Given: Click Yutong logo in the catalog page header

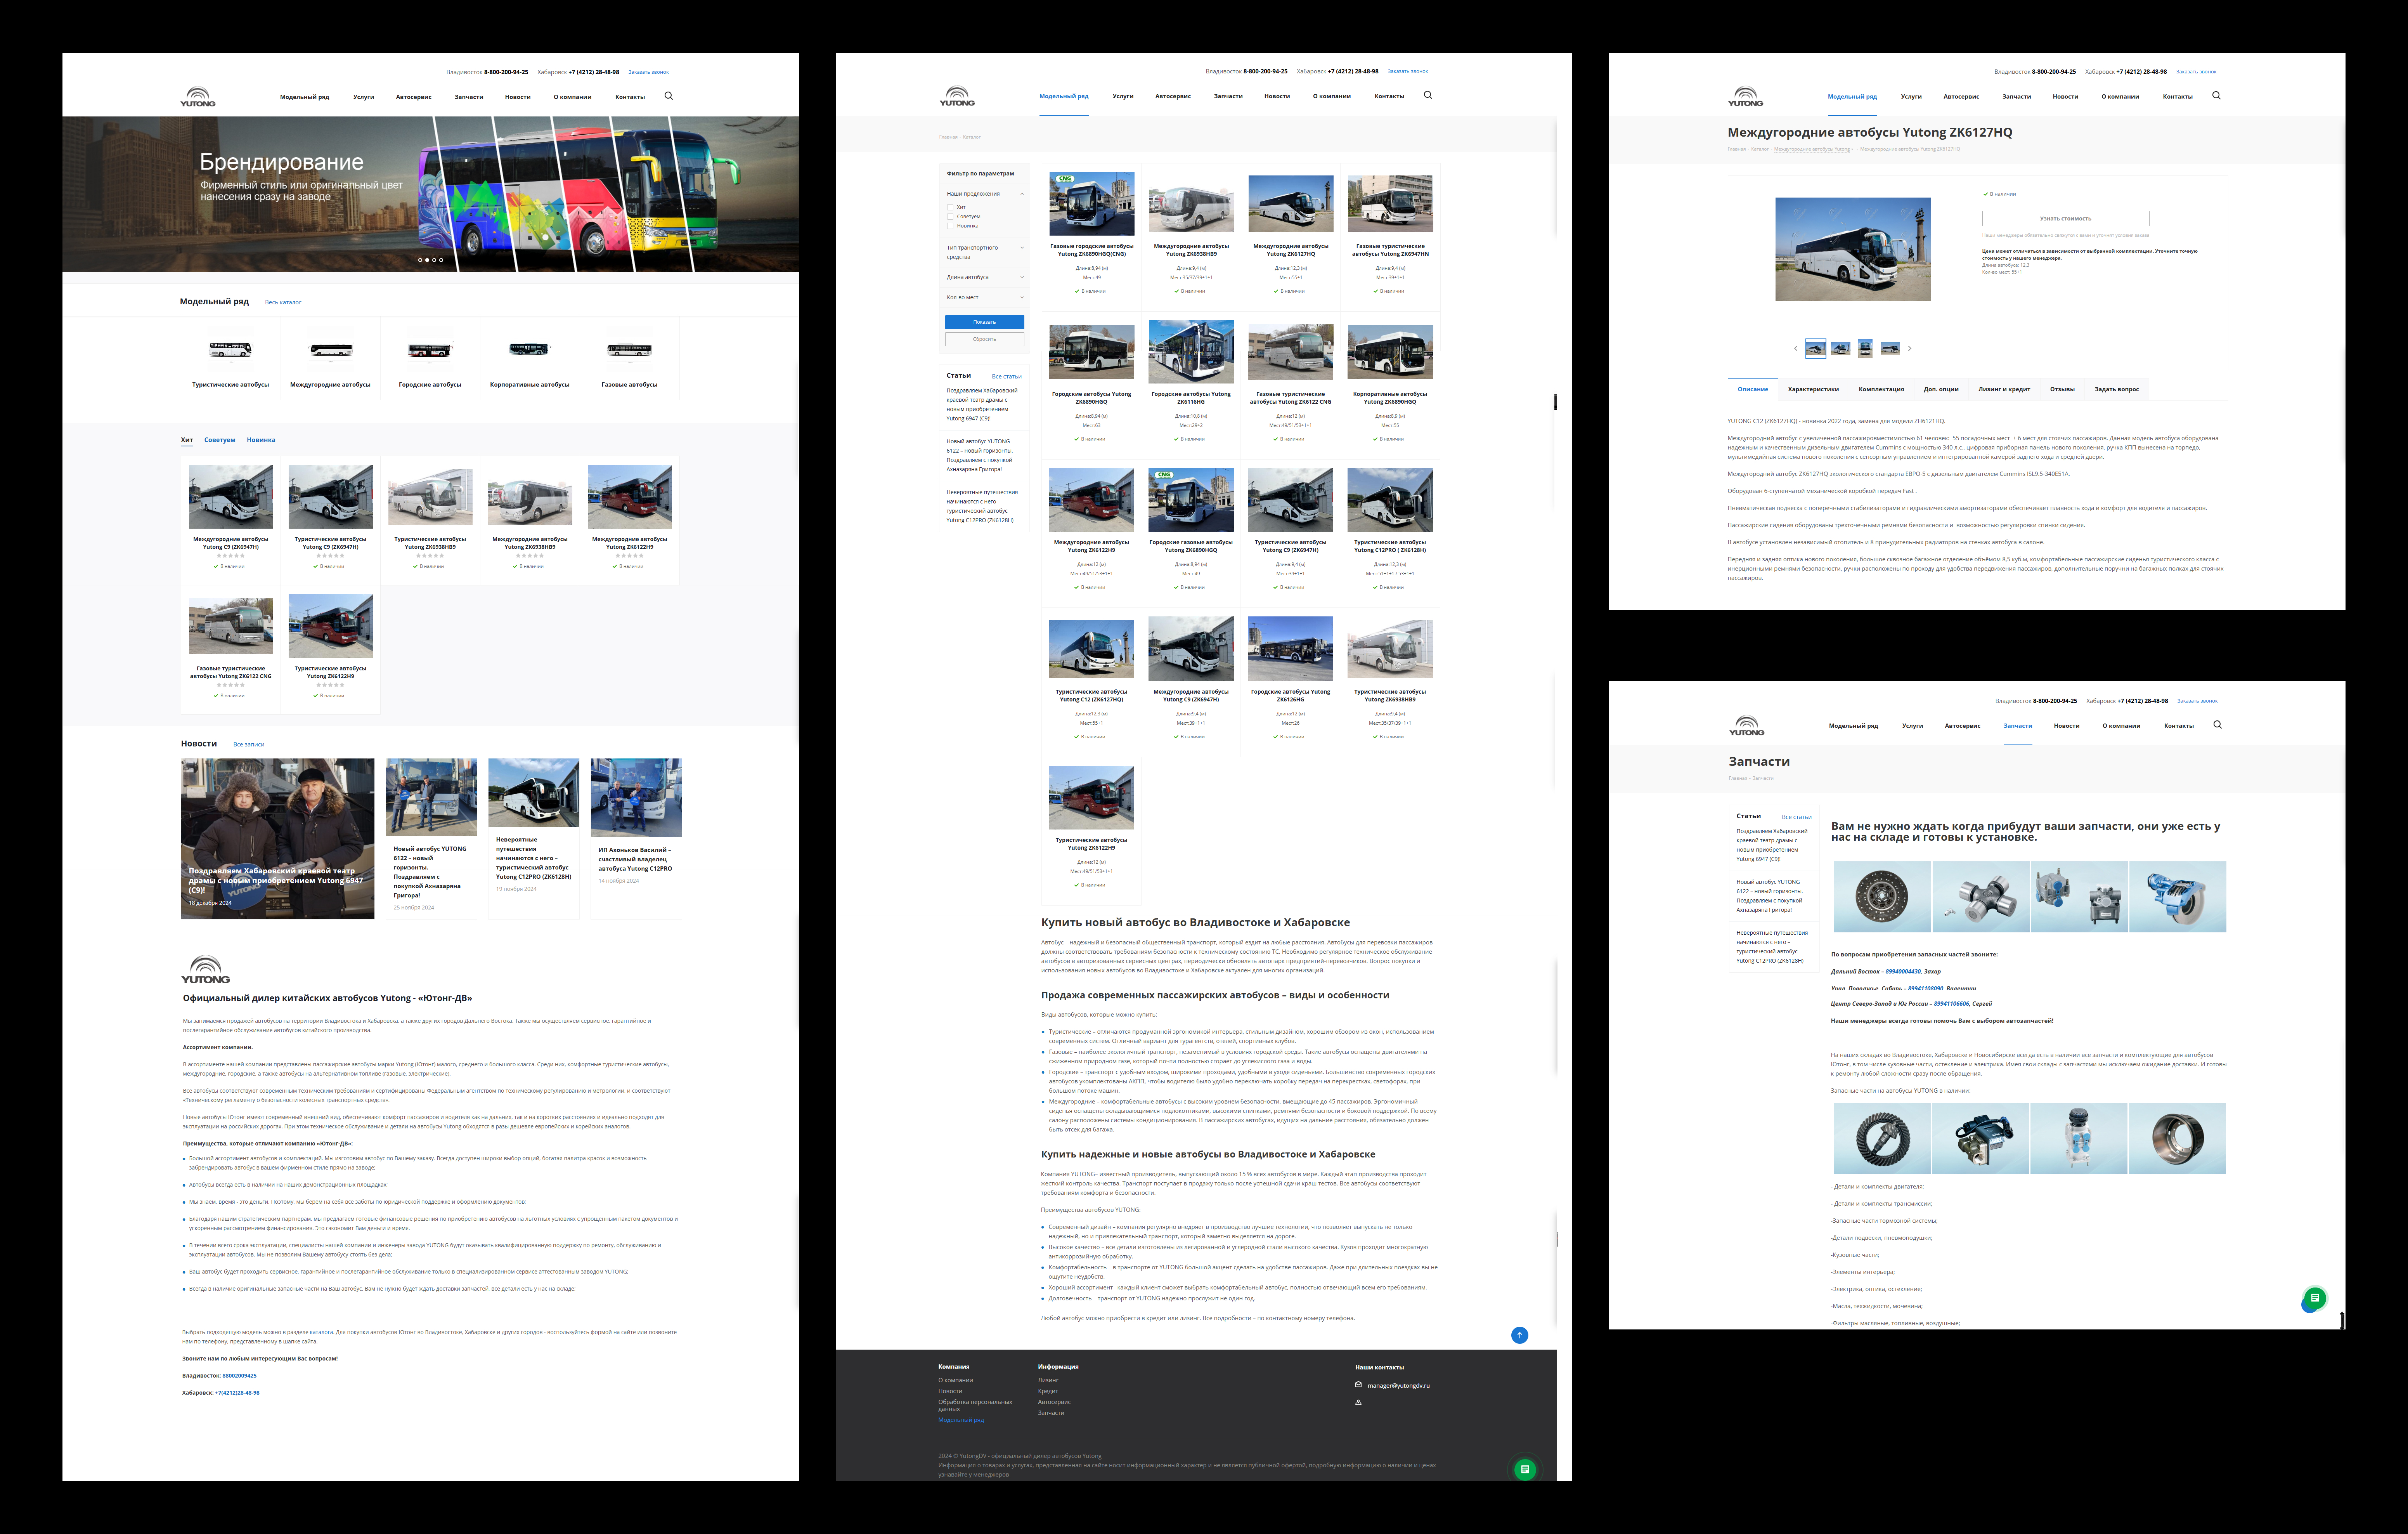Looking at the screenshot, I should [x=957, y=96].
